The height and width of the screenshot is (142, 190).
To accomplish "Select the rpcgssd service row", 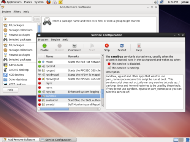I will [x=69, y=70].
